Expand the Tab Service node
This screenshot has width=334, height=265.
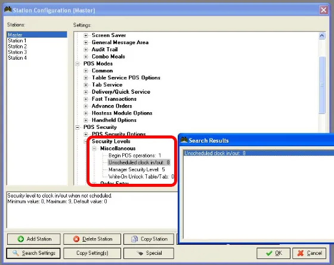(86, 85)
